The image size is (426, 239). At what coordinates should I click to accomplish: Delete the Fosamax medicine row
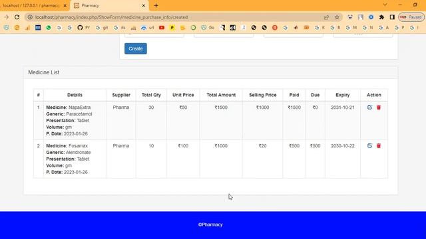click(x=379, y=146)
